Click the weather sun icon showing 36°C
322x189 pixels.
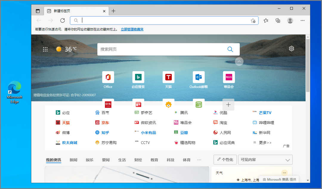coord(59,49)
